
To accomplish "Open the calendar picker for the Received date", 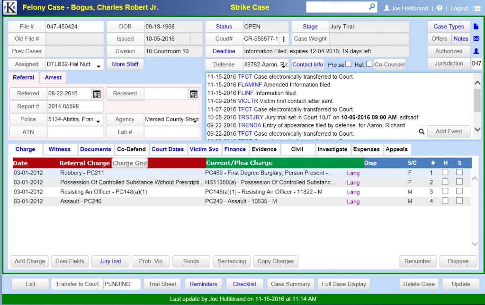I will (193, 93).
